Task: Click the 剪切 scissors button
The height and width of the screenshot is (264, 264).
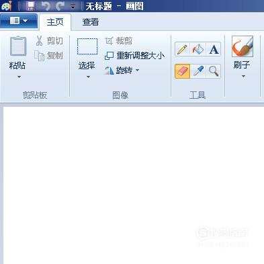Action: (49, 41)
